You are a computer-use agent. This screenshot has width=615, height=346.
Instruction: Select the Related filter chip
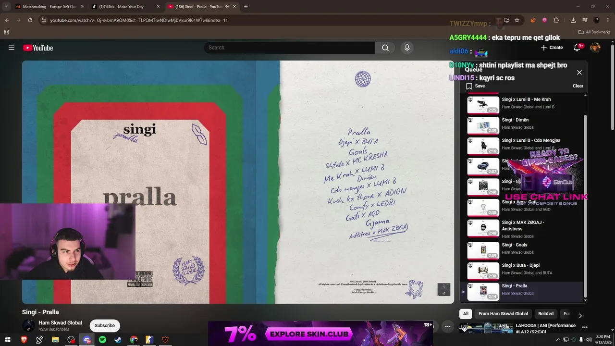[x=546, y=314]
